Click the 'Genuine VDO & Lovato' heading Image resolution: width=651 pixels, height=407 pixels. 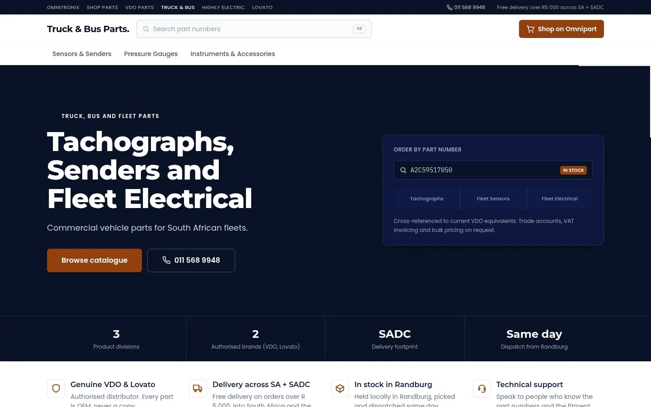[x=113, y=384]
